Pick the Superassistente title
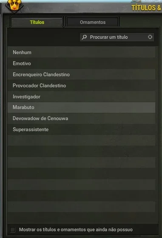Screen dimensions: 162x238 [81, 129]
